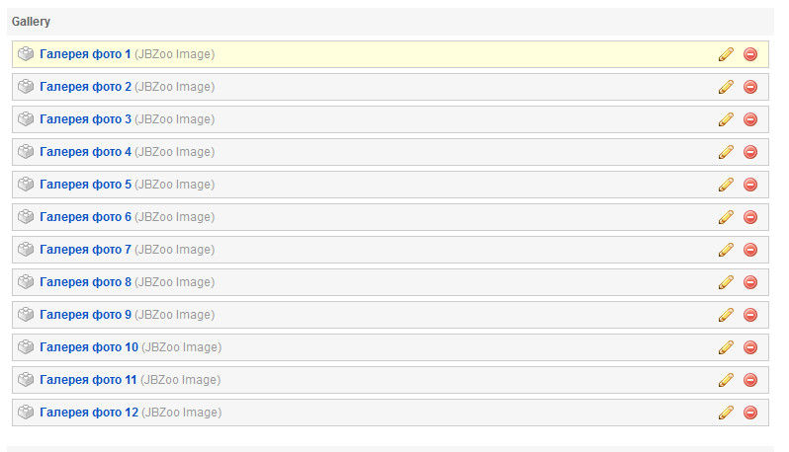Click Галерея фото 12 title

[x=89, y=413]
